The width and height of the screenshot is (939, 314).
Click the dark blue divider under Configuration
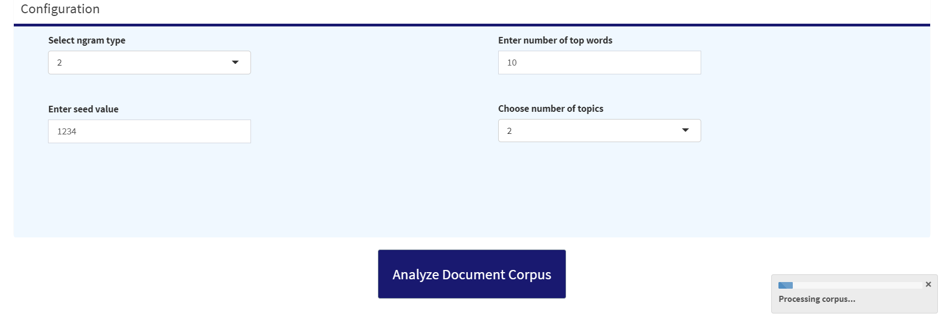pyautogui.click(x=472, y=25)
